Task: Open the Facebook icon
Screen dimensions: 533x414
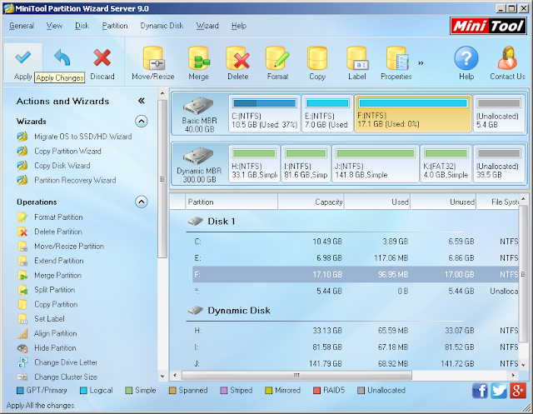Action: point(480,390)
